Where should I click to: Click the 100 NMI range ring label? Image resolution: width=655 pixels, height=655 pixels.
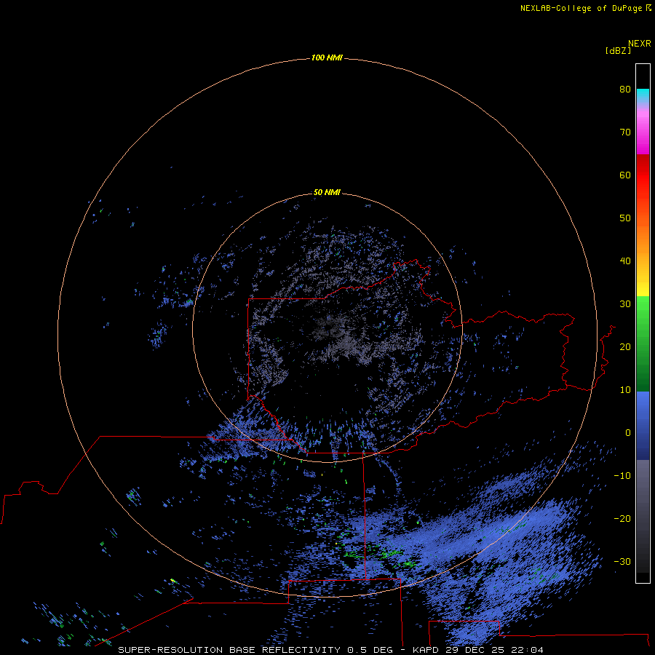click(327, 57)
